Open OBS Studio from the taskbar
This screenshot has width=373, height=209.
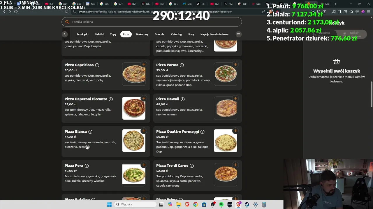coord(213,204)
